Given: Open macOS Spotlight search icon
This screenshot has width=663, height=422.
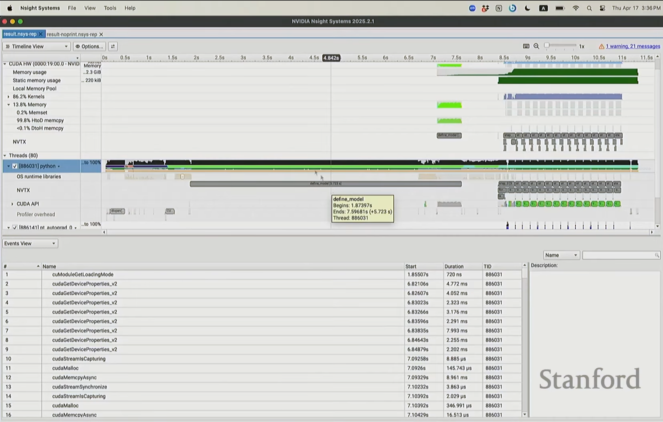Looking at the screenshot, I should [x=589, y=8].
